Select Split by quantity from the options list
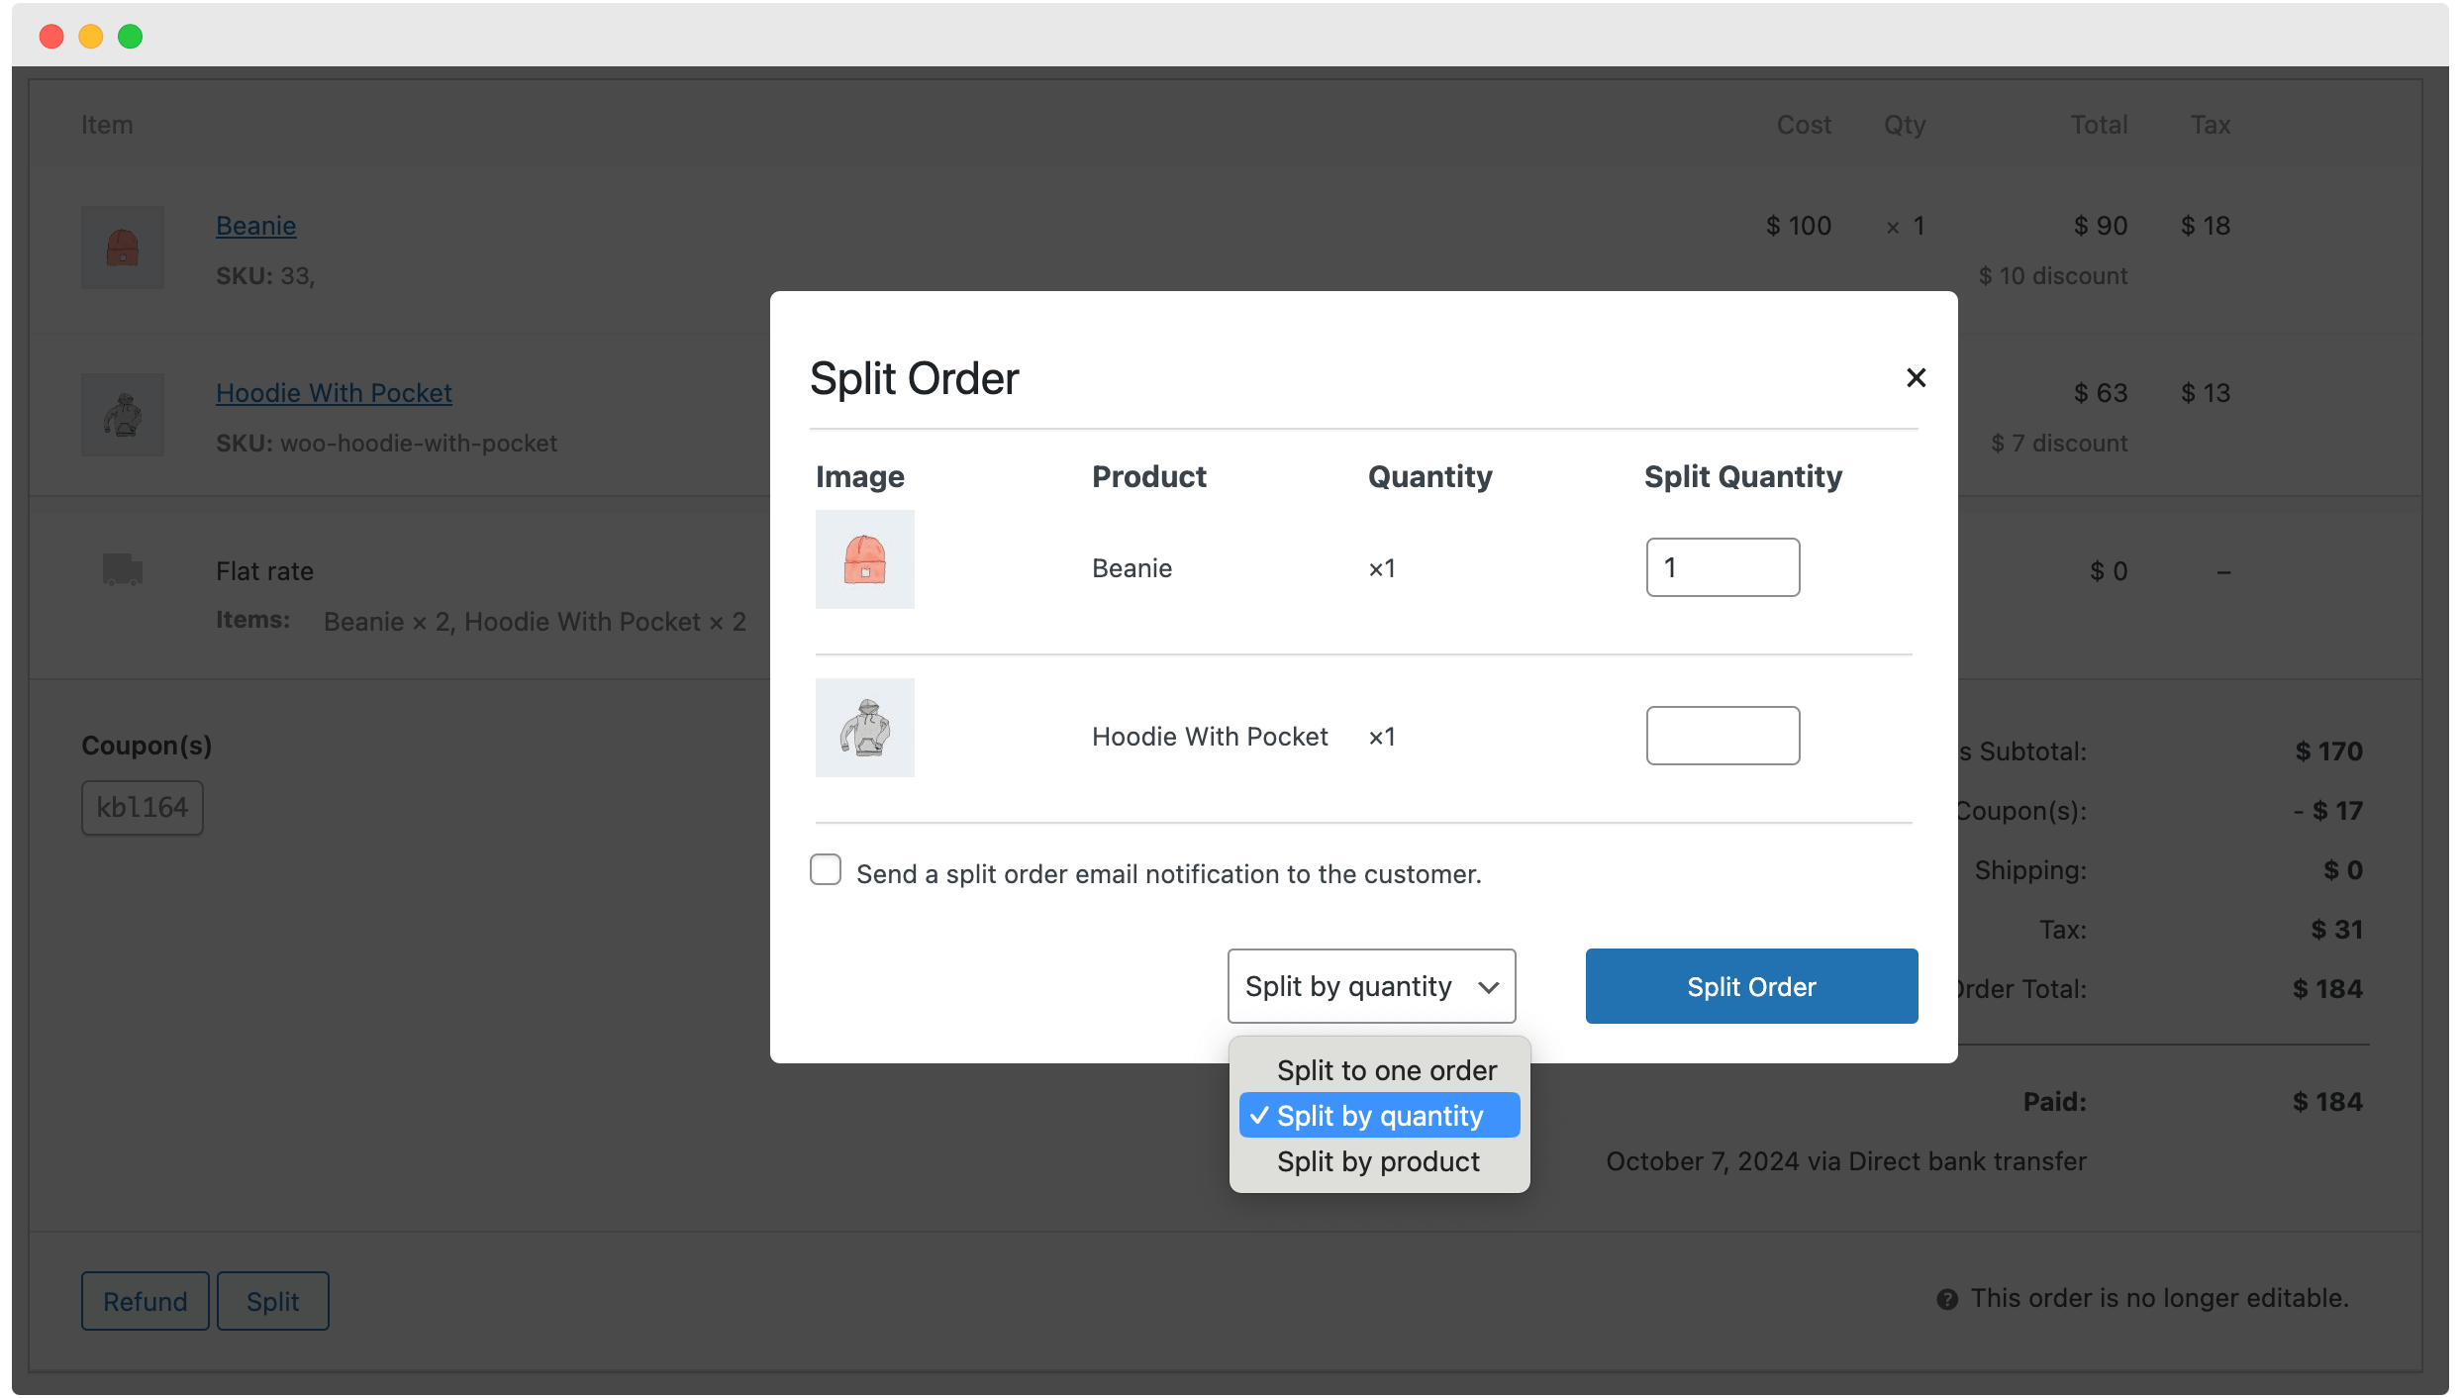Screen dimensions: 2461x1398 pos(1379,1115)
